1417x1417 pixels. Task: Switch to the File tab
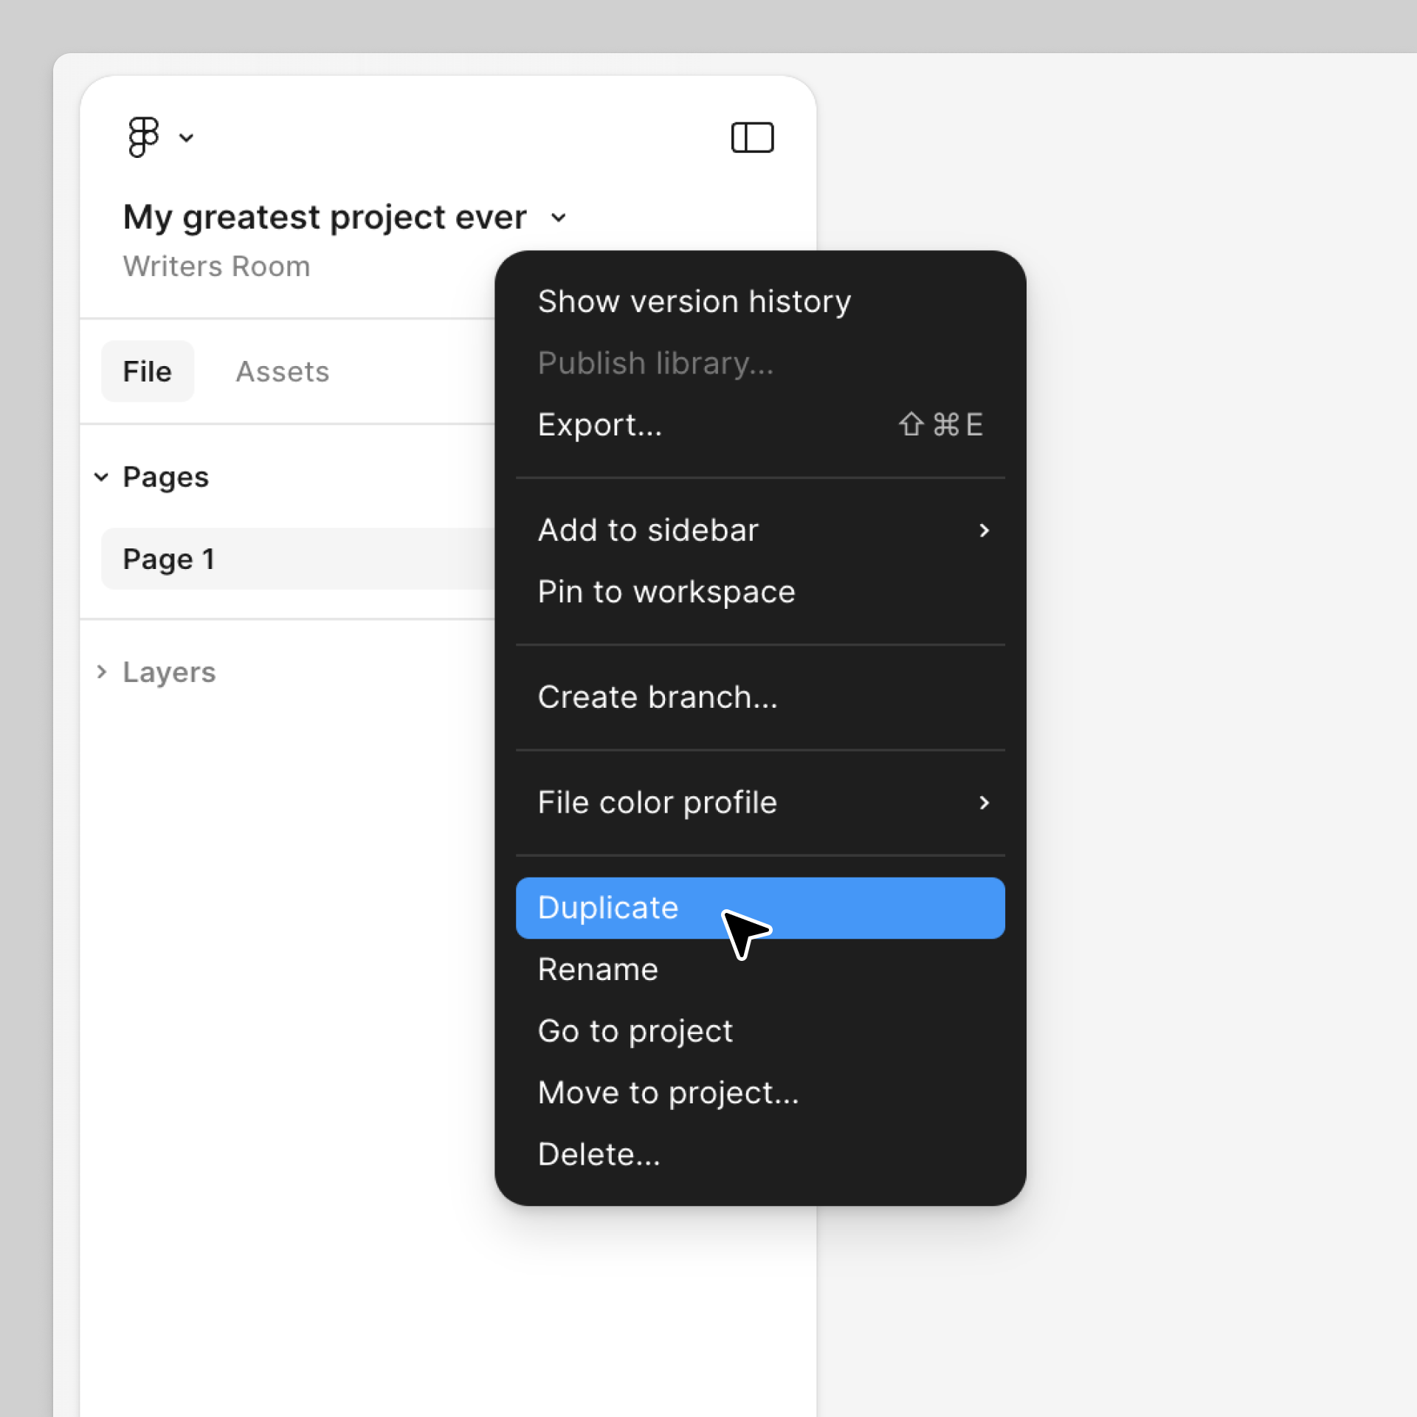147,371
